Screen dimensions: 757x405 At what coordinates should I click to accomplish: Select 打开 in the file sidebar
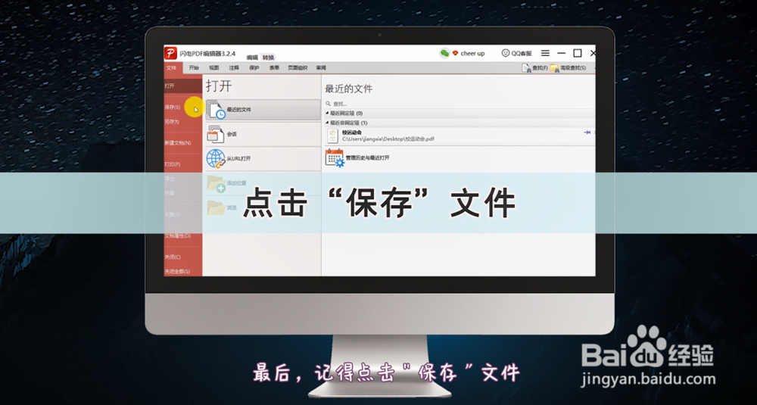click(183, 86)
